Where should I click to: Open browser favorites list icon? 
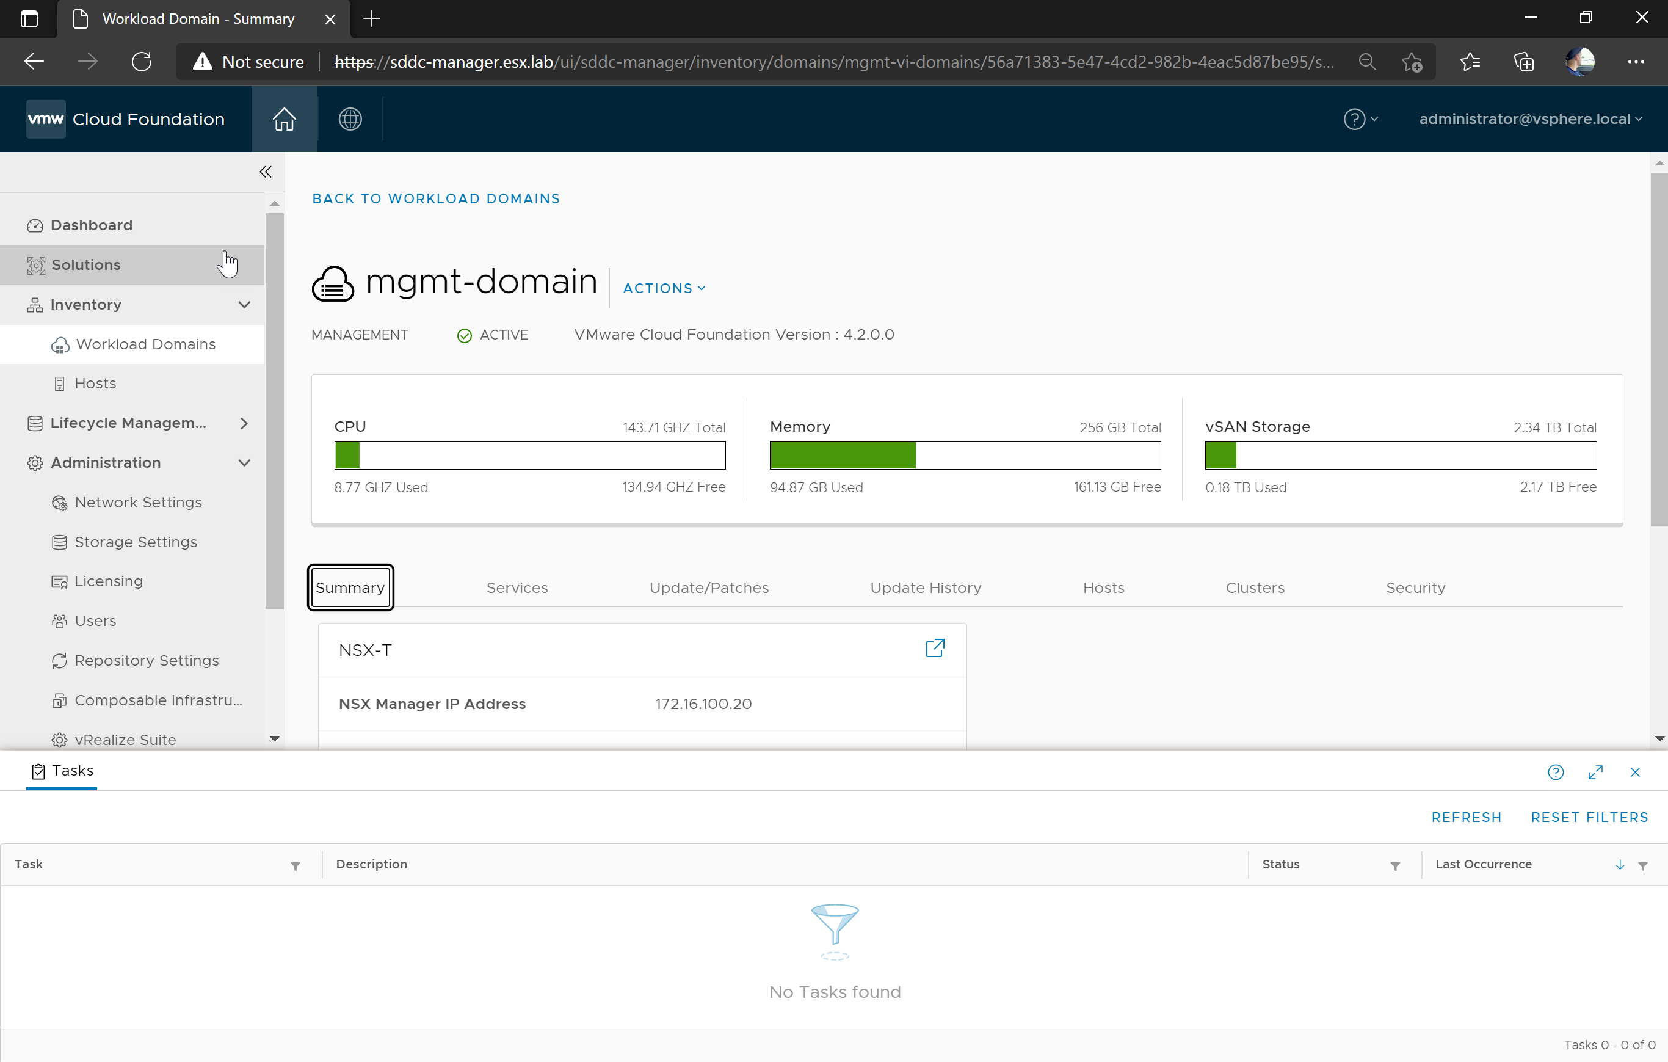(1470, 62)
